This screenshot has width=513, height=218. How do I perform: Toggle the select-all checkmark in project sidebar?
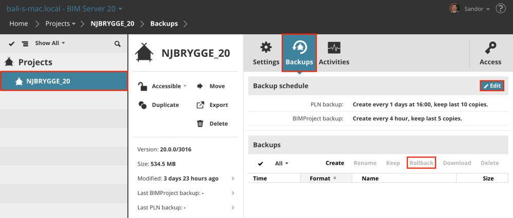pyautogui.click(x=12, y=44)
